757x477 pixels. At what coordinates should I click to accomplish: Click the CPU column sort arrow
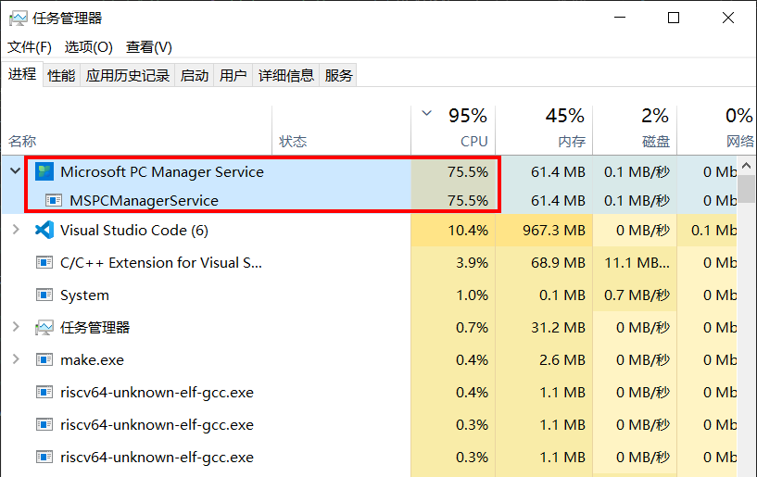tap(426, 114)
